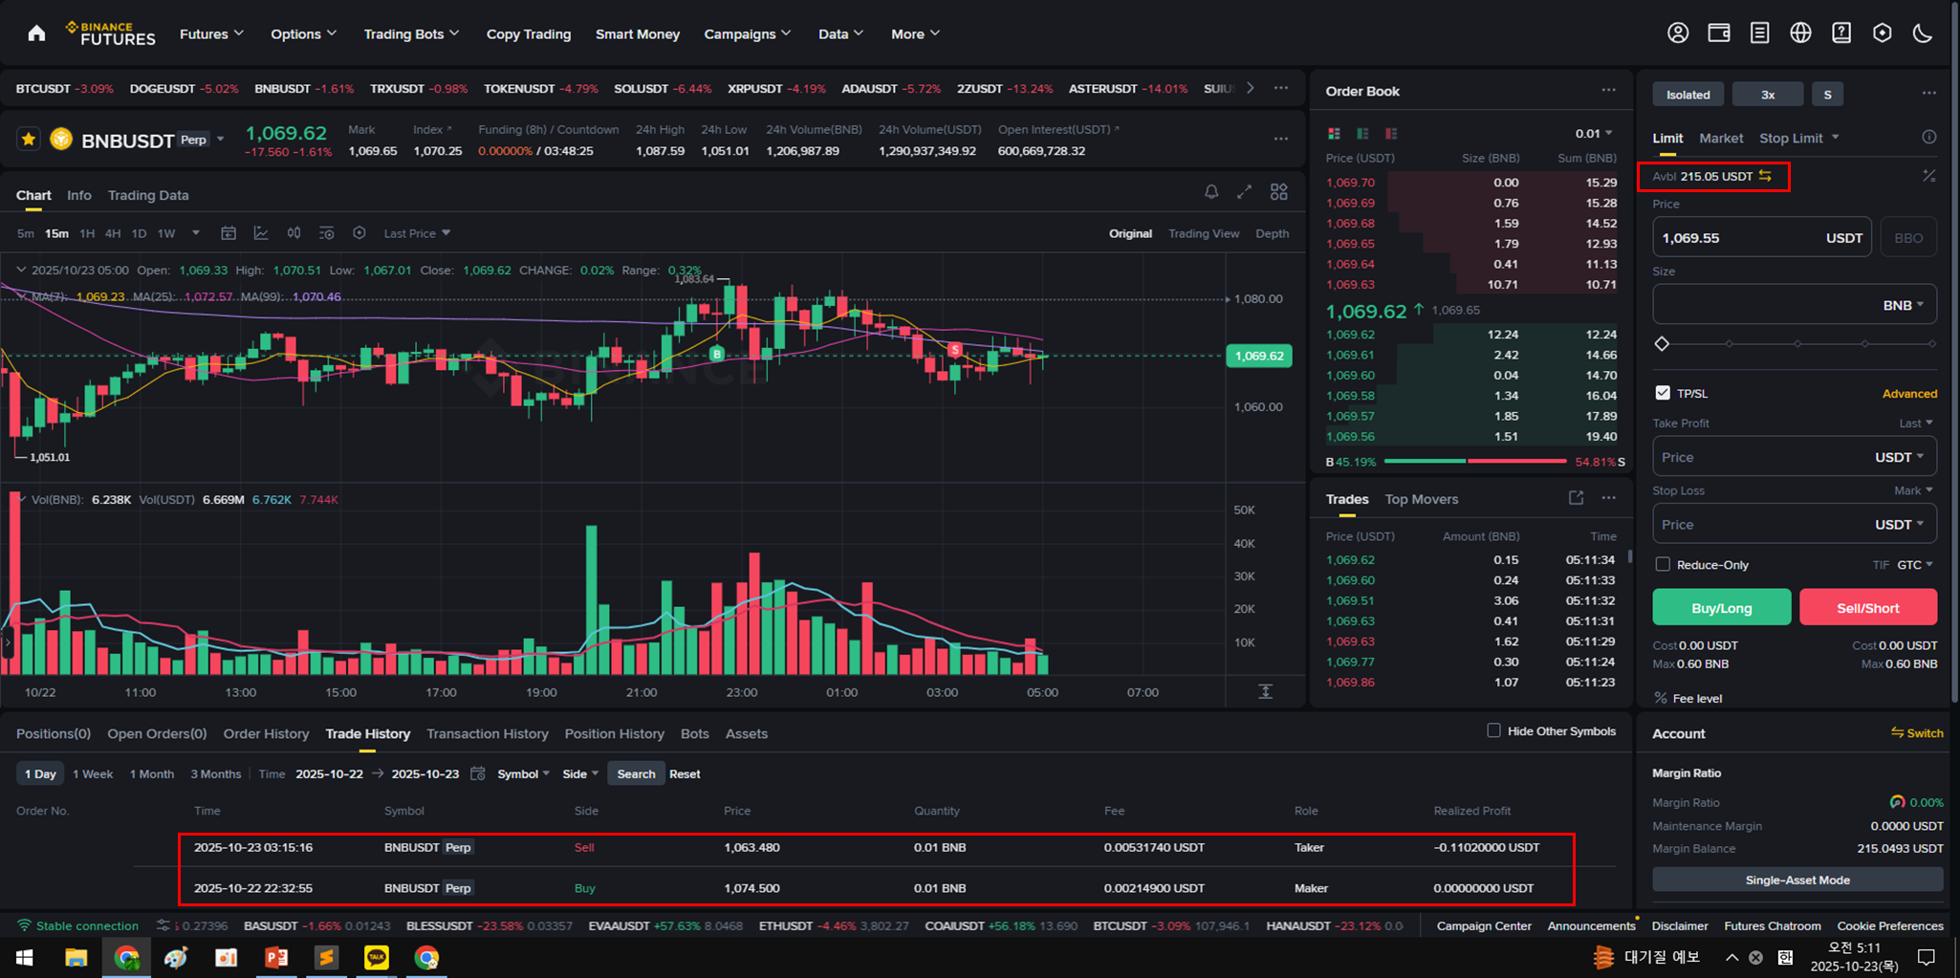Open Copy Trading menu item
This screenshot has height=978, width=1960.
point(529,33)
